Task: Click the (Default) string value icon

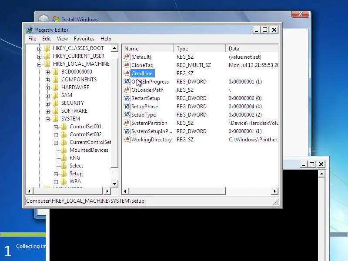Action: (x=127, y=57)
